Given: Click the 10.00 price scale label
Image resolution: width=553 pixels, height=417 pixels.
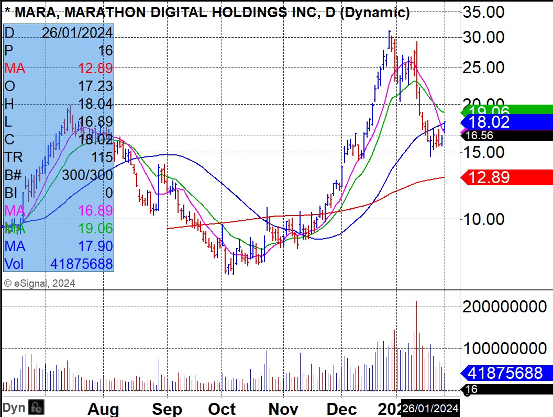Looking at the screenshot, I should click(483, 219).
